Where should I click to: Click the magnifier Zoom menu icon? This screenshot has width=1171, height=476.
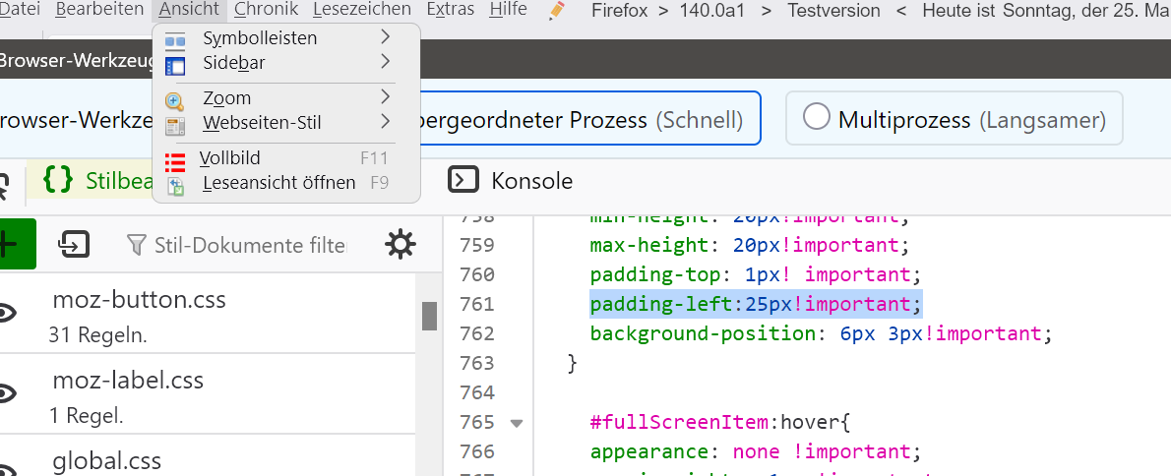175,101
